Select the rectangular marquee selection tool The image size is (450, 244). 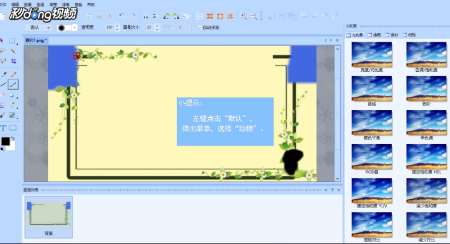pos(12,41)
